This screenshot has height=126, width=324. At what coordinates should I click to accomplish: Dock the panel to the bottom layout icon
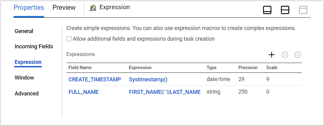[x=267, y=10]
